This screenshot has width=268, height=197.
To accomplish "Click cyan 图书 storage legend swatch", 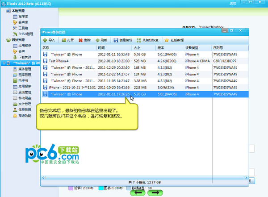I will pos(101,188).
